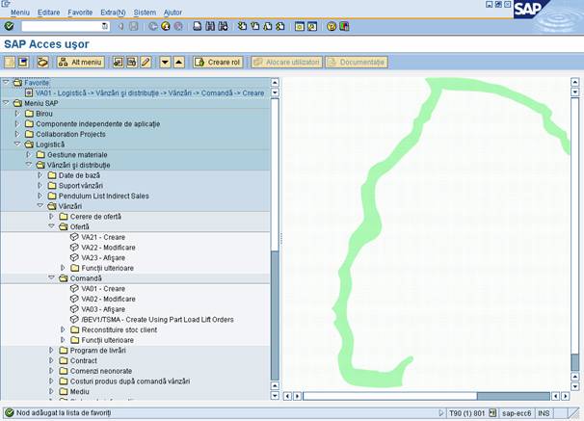Screen dimensions: 584x421
Task: Select /BEV1/TSMA Create Using Part Load Lift Orders
Action: tap(157, 320)
